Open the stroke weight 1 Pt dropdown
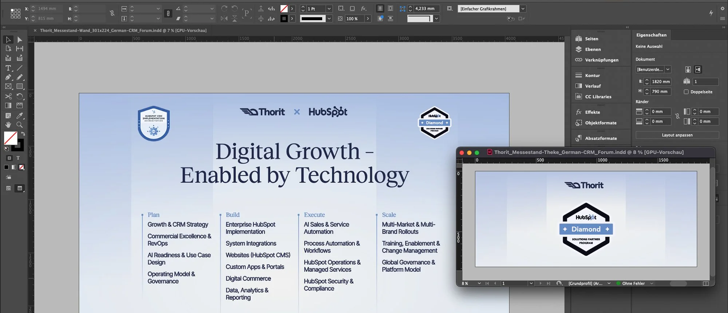 pyautogui.click(x=329, y=8)
